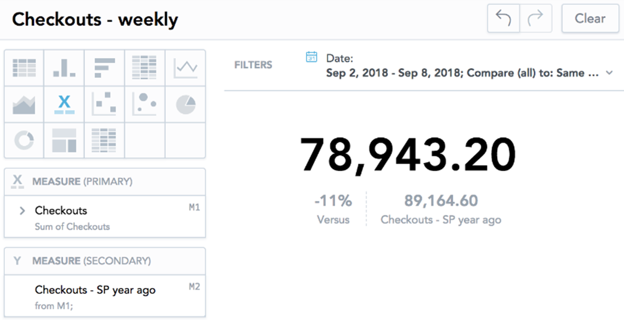
Task: Select the Pie chart visualization
Action: click(x=185, y=105)
